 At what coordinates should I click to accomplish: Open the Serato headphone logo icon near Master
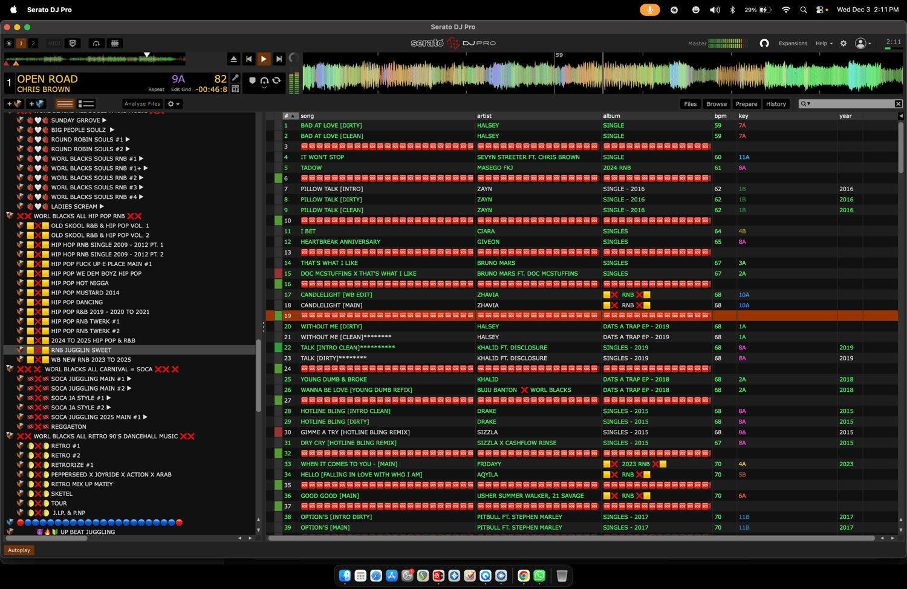[764, 44]
